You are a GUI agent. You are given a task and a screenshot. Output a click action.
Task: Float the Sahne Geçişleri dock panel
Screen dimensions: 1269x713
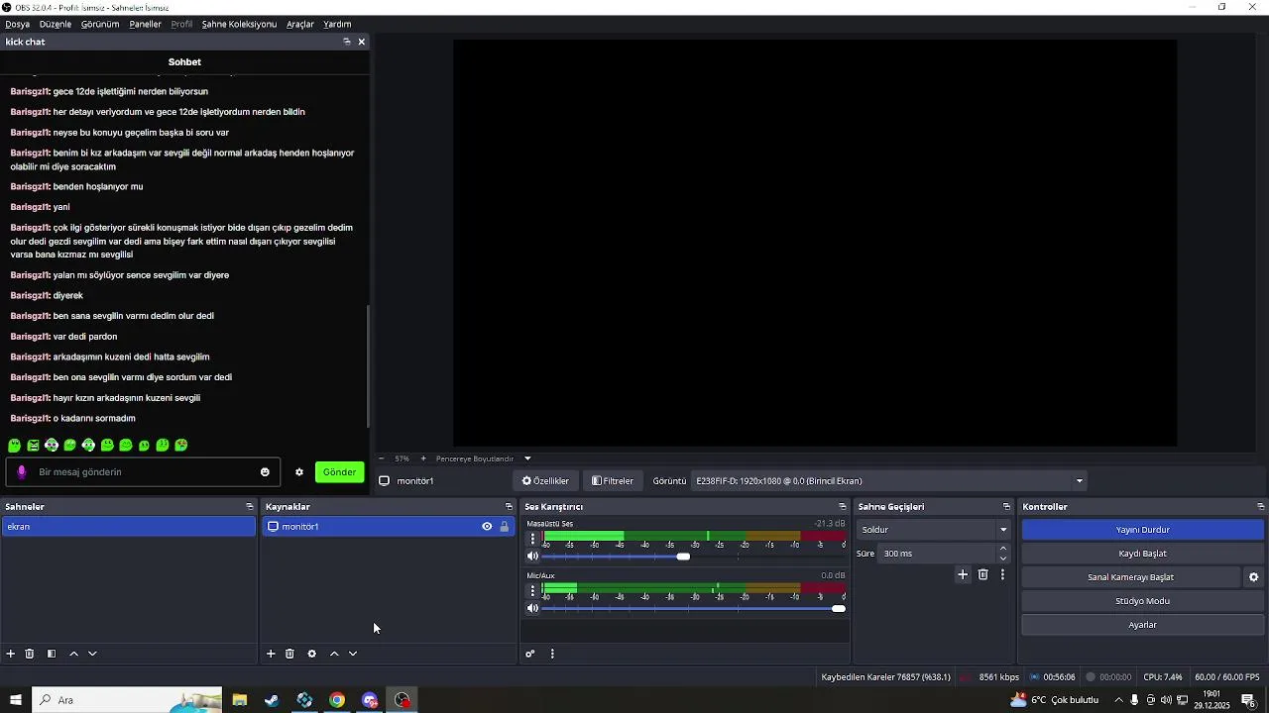click(1006, 507)
